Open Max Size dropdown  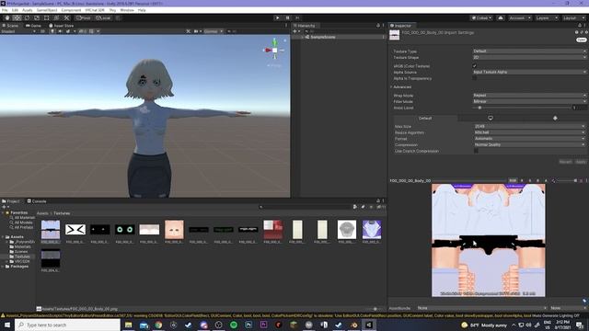pyautogui.click(x=529, y=127)
